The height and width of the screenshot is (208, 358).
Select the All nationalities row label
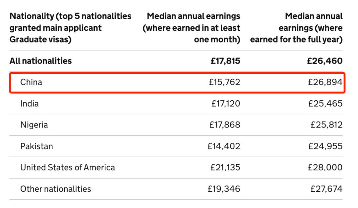click(x=40, y=61)
